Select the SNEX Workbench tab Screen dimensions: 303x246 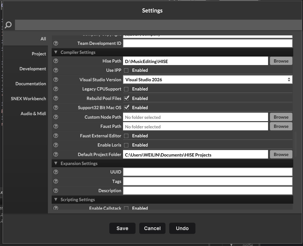28,99
